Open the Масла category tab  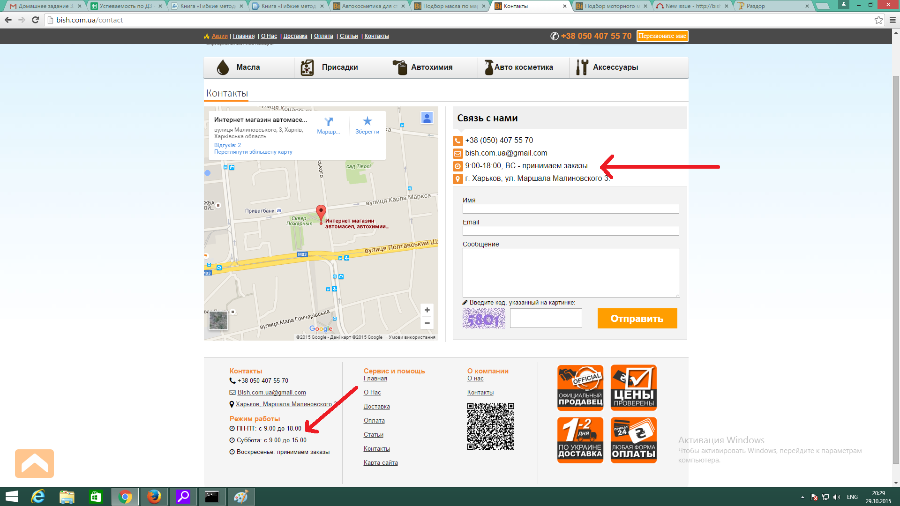pos(248,67)
